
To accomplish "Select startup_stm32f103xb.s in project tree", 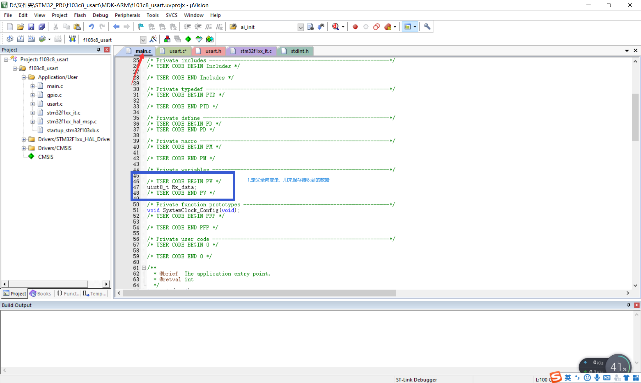I will tap(73, 131).
